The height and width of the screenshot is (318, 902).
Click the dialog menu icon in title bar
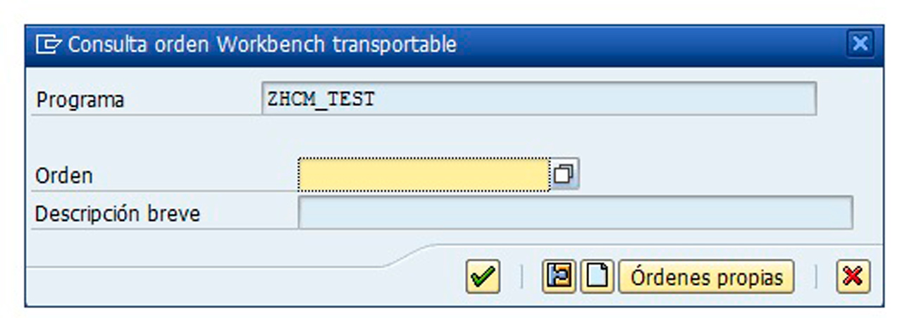[x=48, y=45]
